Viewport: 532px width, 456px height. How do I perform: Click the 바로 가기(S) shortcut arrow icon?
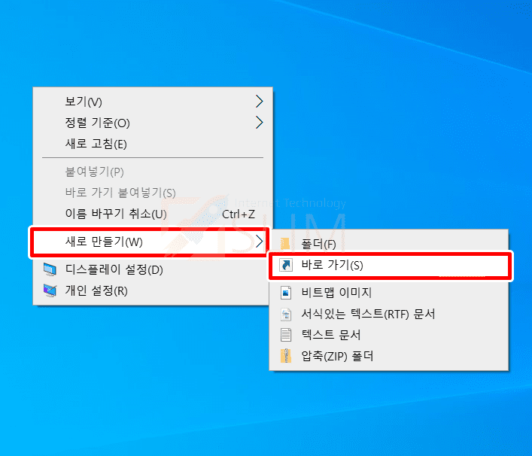286,265
